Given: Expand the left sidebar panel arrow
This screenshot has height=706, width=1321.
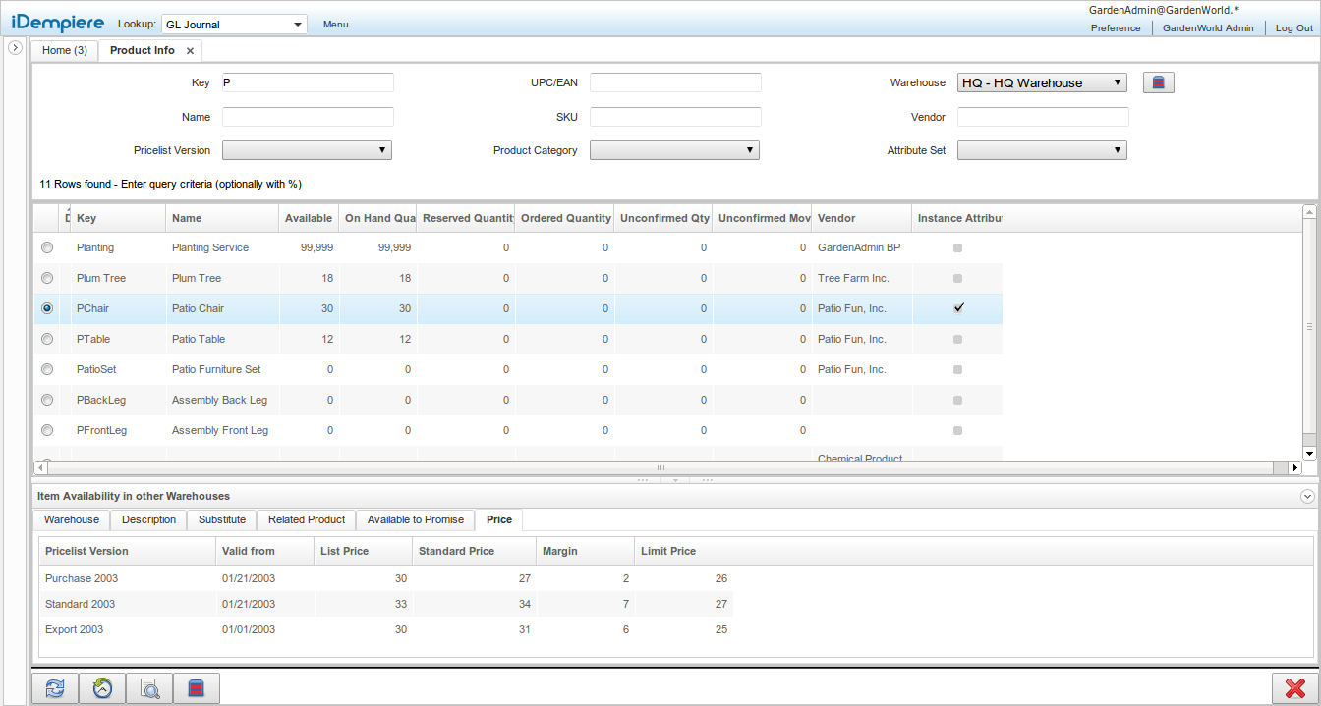Looking at the screenshot, I should click(15, 46).
